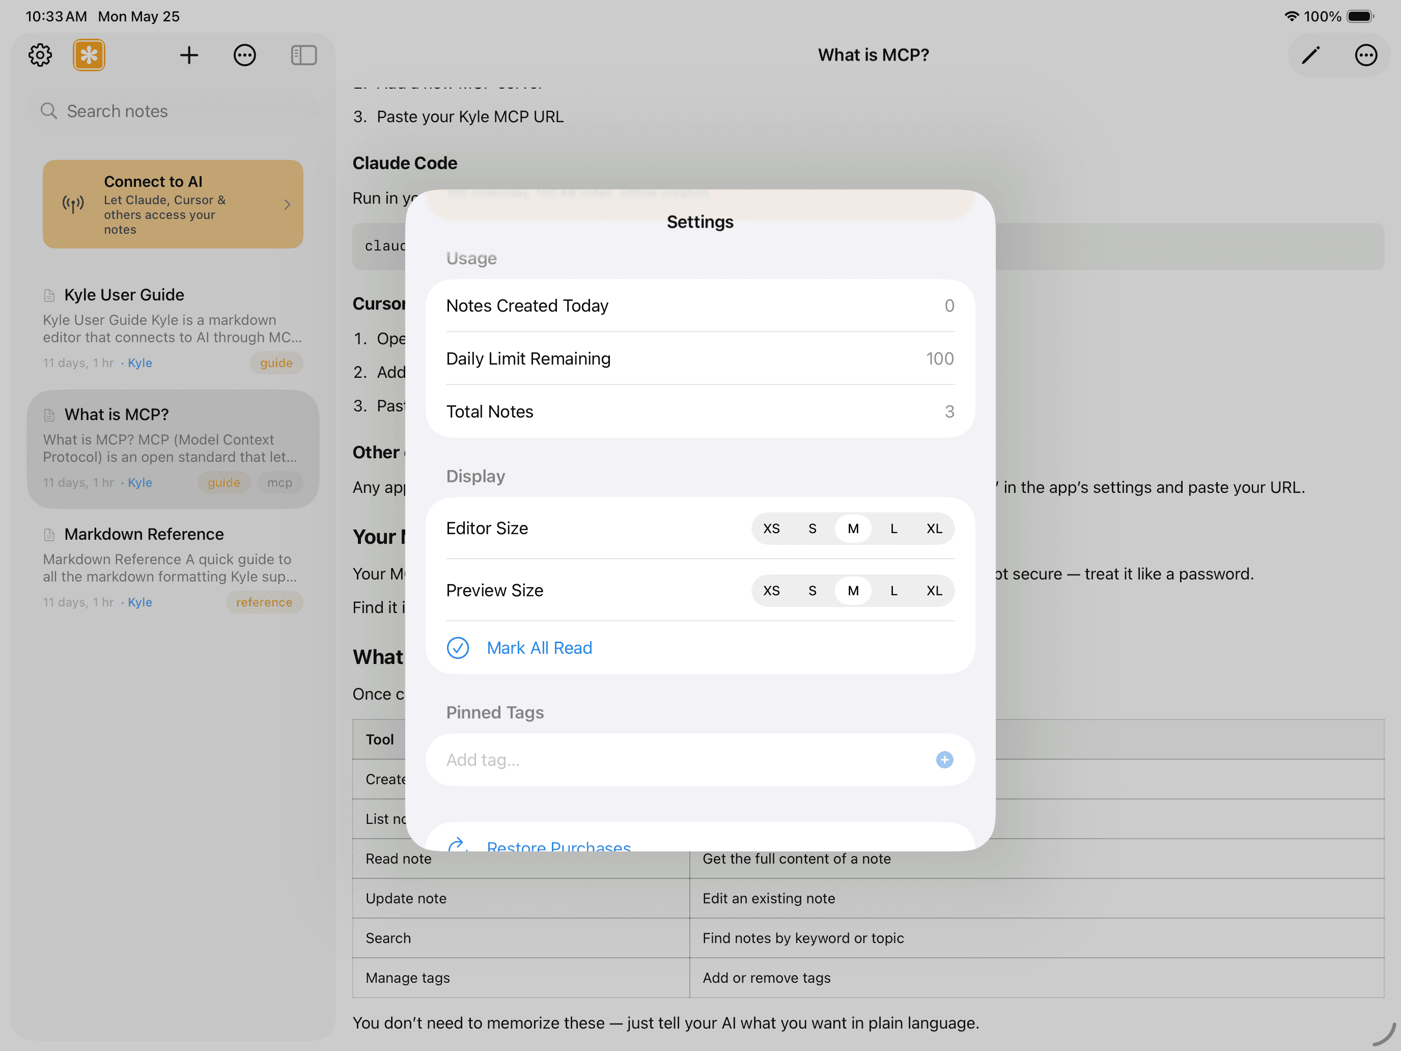Image resolution: width=1401 pixels, height=1051 pixels.
Task: Click What is MCP? title in header
Action: 874,55
